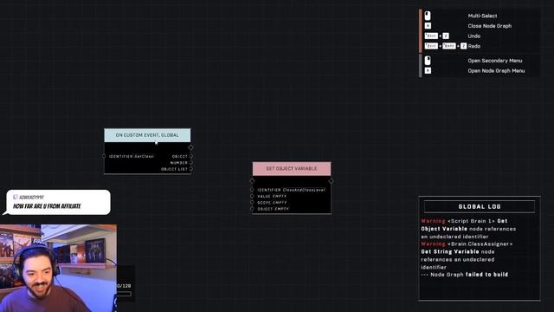
Task: Click the ClassAndClassLevel identifier value
Action: [x=304, y=190]
